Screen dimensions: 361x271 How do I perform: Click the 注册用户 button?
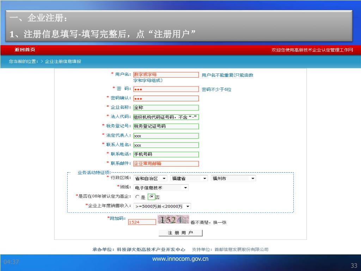click(x=180, y=233)
